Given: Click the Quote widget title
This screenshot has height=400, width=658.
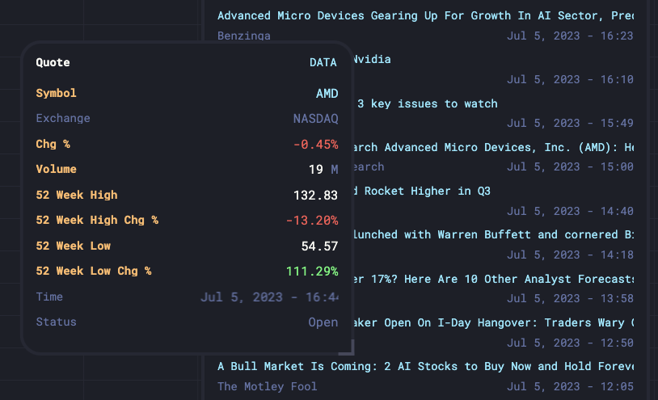Looking at the screenshot, I should point(53,62).
